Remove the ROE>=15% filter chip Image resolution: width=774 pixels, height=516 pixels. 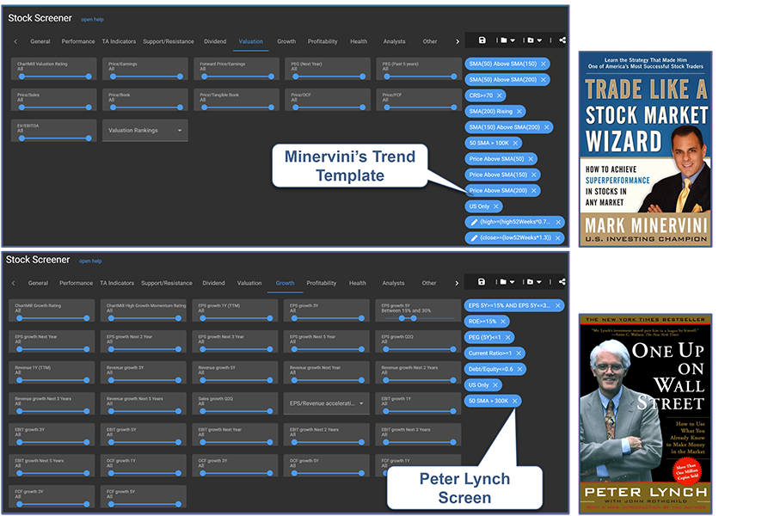tap(503, 321)
